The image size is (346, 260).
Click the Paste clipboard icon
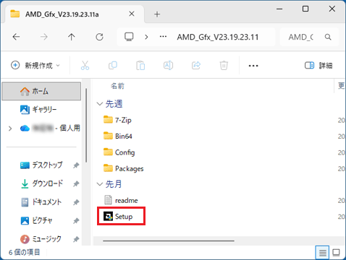click(x=140, y=66)
